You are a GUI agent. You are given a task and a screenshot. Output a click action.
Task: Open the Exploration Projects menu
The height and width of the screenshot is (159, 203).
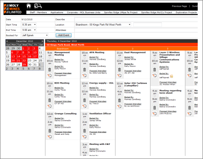pos(186,12)
